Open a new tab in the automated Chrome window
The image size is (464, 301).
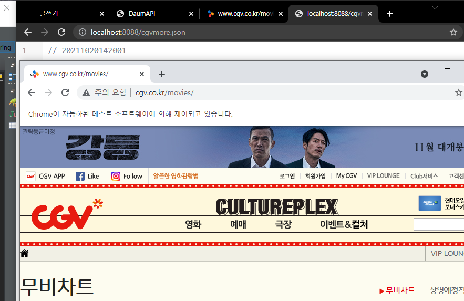(161, 74)
